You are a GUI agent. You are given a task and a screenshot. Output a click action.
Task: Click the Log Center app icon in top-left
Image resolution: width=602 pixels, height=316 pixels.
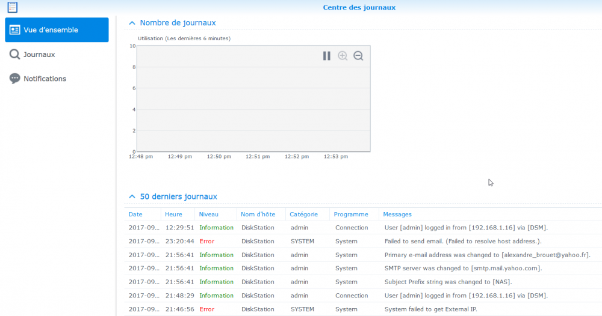pos(12,7)
